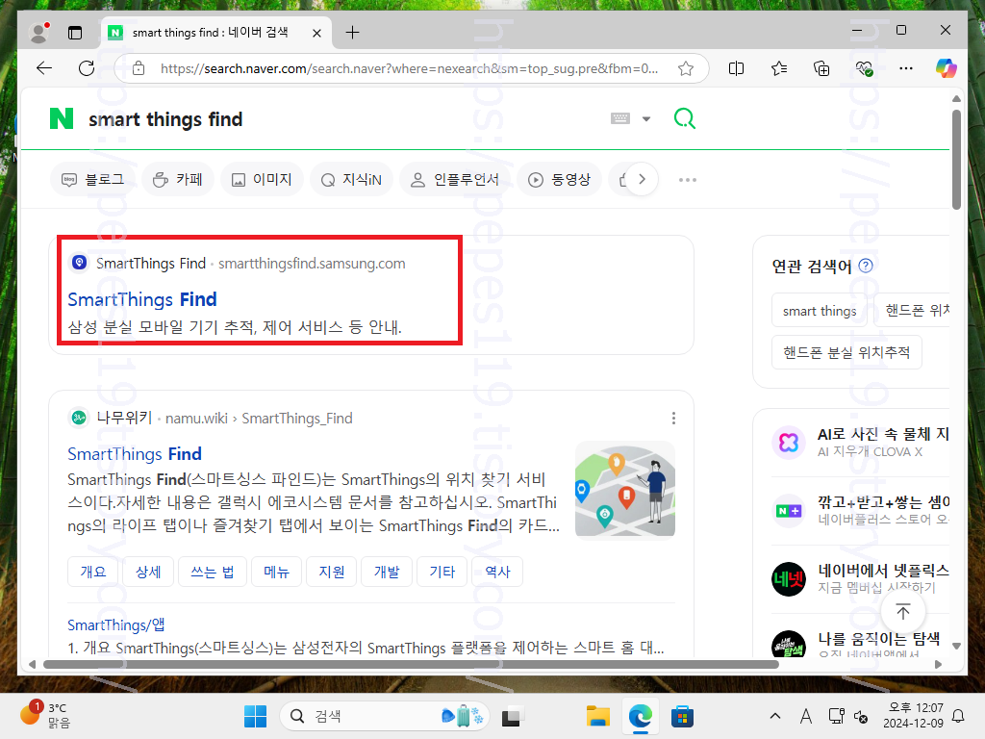Open the official SmartThings Find link
The height and width of the screenshot is (739, 985).
point(142,299)
